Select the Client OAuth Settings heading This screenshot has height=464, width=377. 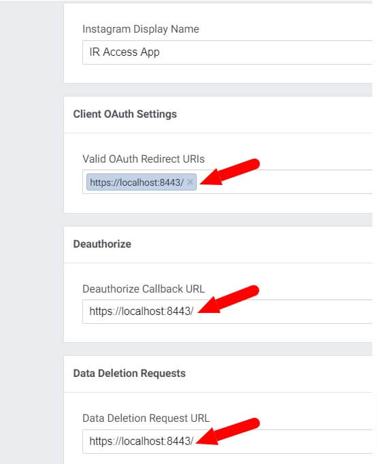pos(125,114)
